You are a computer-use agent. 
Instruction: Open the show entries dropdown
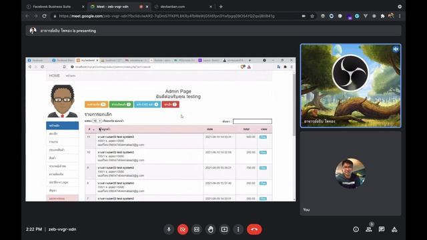pos(97,121)
